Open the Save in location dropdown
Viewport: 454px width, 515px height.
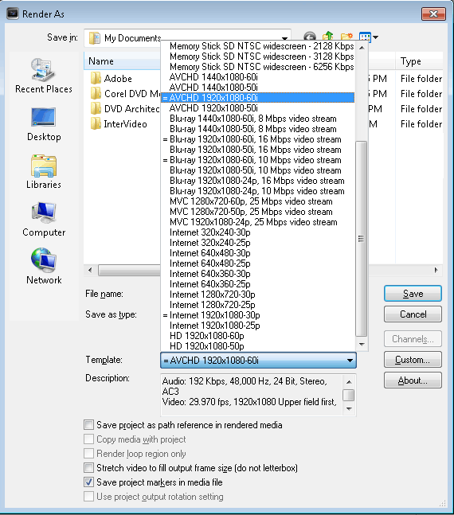coord(285,37)
